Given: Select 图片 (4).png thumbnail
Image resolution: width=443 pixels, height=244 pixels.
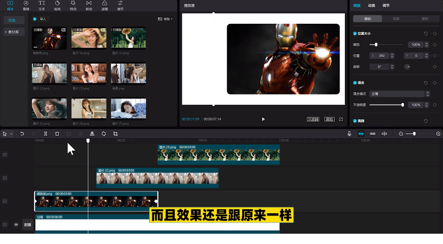Looking at the screenshot, I should click(x=89, y=38).
